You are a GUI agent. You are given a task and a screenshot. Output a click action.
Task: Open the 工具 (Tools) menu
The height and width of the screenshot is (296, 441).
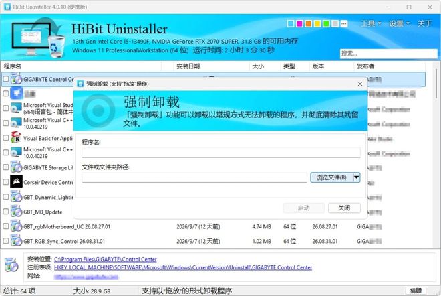[371, 23]
